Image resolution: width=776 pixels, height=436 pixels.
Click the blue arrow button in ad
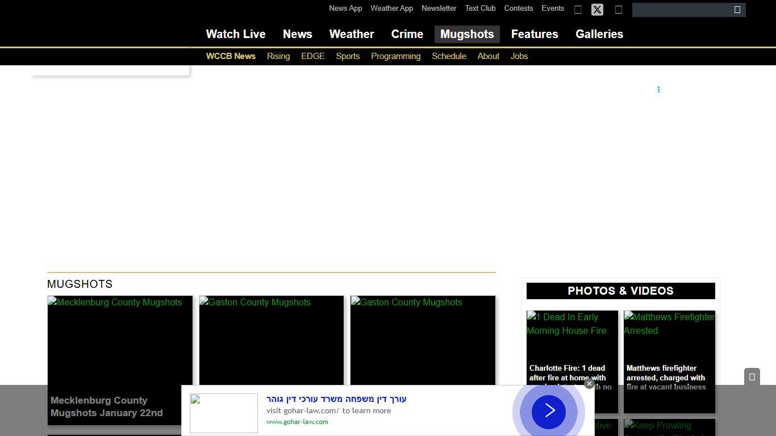coord(549,411)
